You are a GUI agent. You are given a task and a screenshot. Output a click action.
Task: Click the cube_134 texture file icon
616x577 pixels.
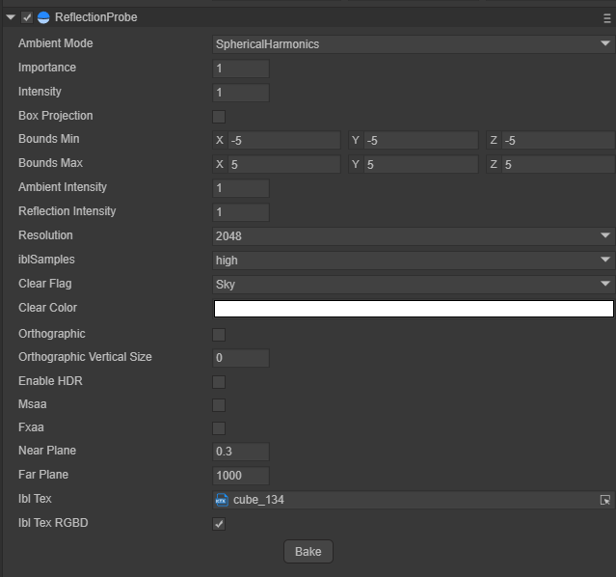pyautogui.click(x=221, y=500)
